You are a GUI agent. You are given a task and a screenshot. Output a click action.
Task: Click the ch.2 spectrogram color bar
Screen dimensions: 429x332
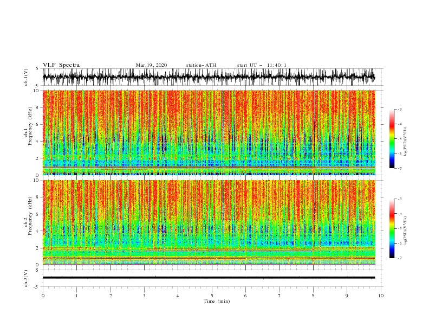coord(392,228)
